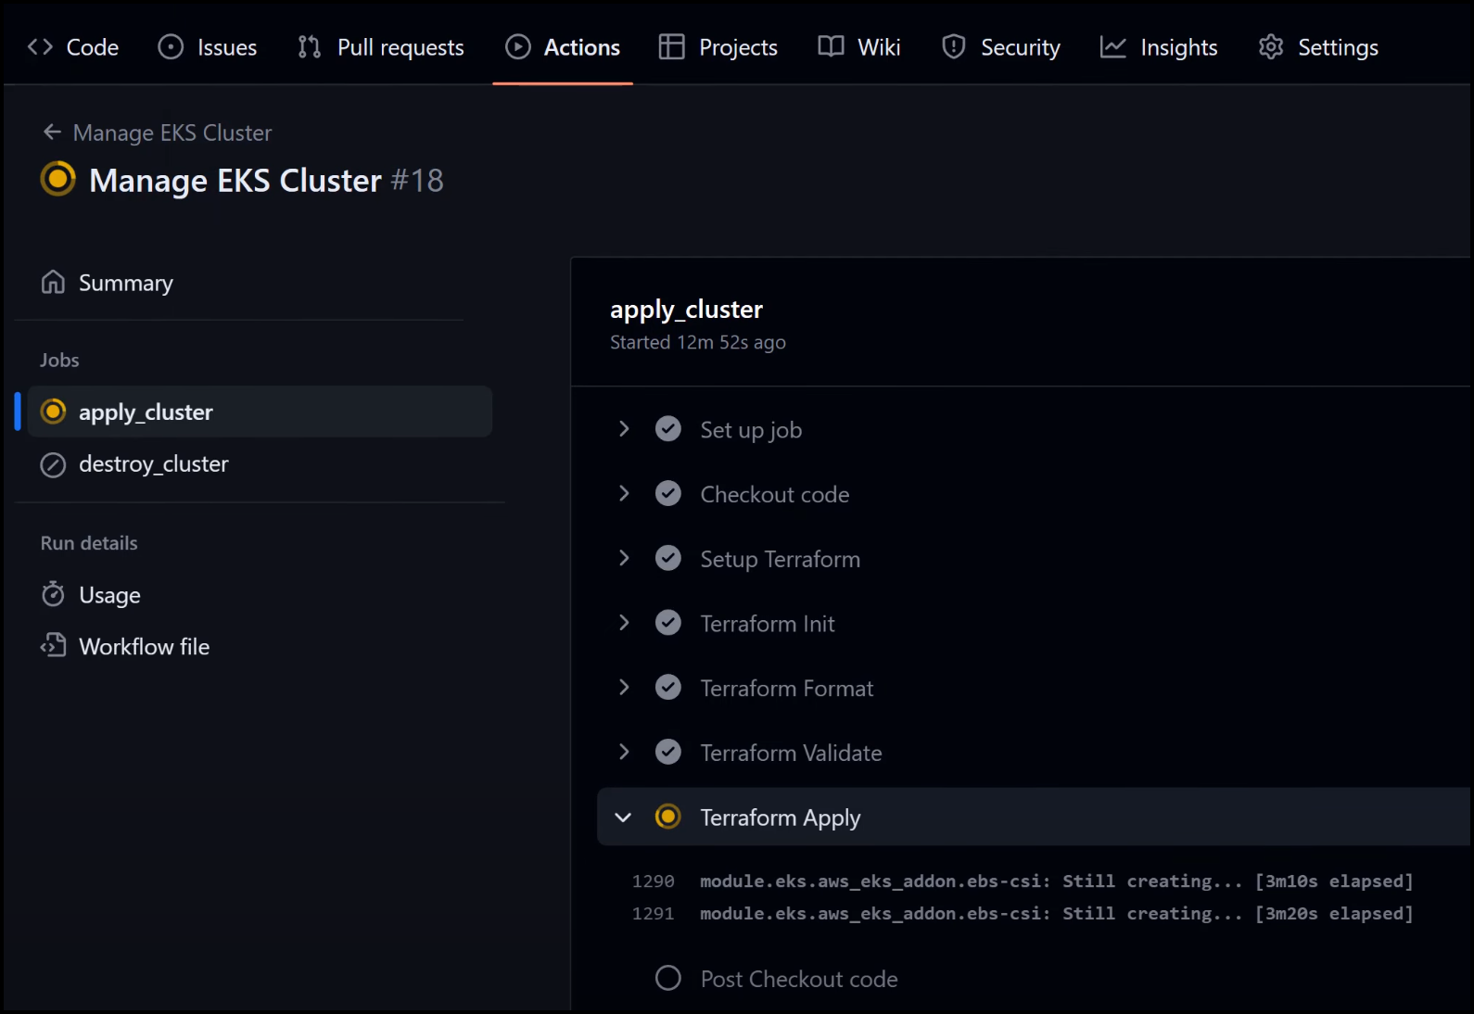The height and width of the screenshot is (1014, 1474).
Task: Click the Wiki book icon
Action: point(831,46)
